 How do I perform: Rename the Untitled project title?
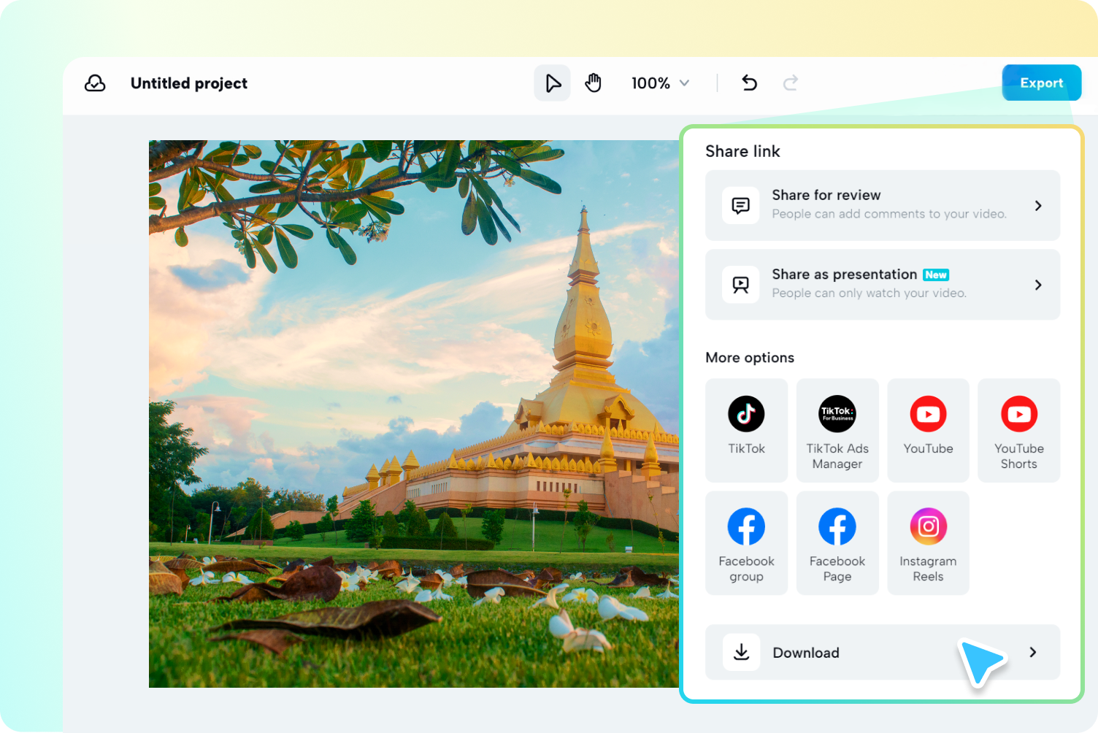(x=188, y=82)
